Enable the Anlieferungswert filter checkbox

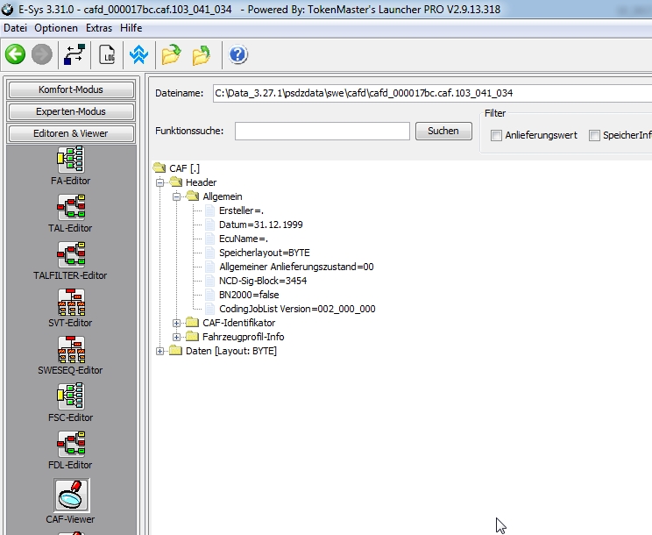click(x=496, y=135)
